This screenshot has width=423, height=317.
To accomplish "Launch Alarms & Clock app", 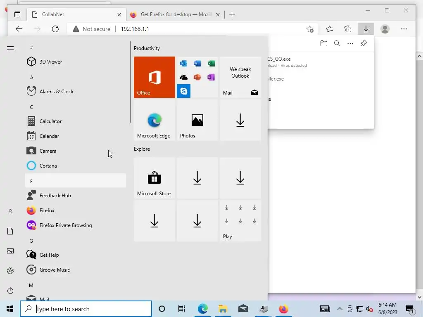I will click(x=76, y=91).
